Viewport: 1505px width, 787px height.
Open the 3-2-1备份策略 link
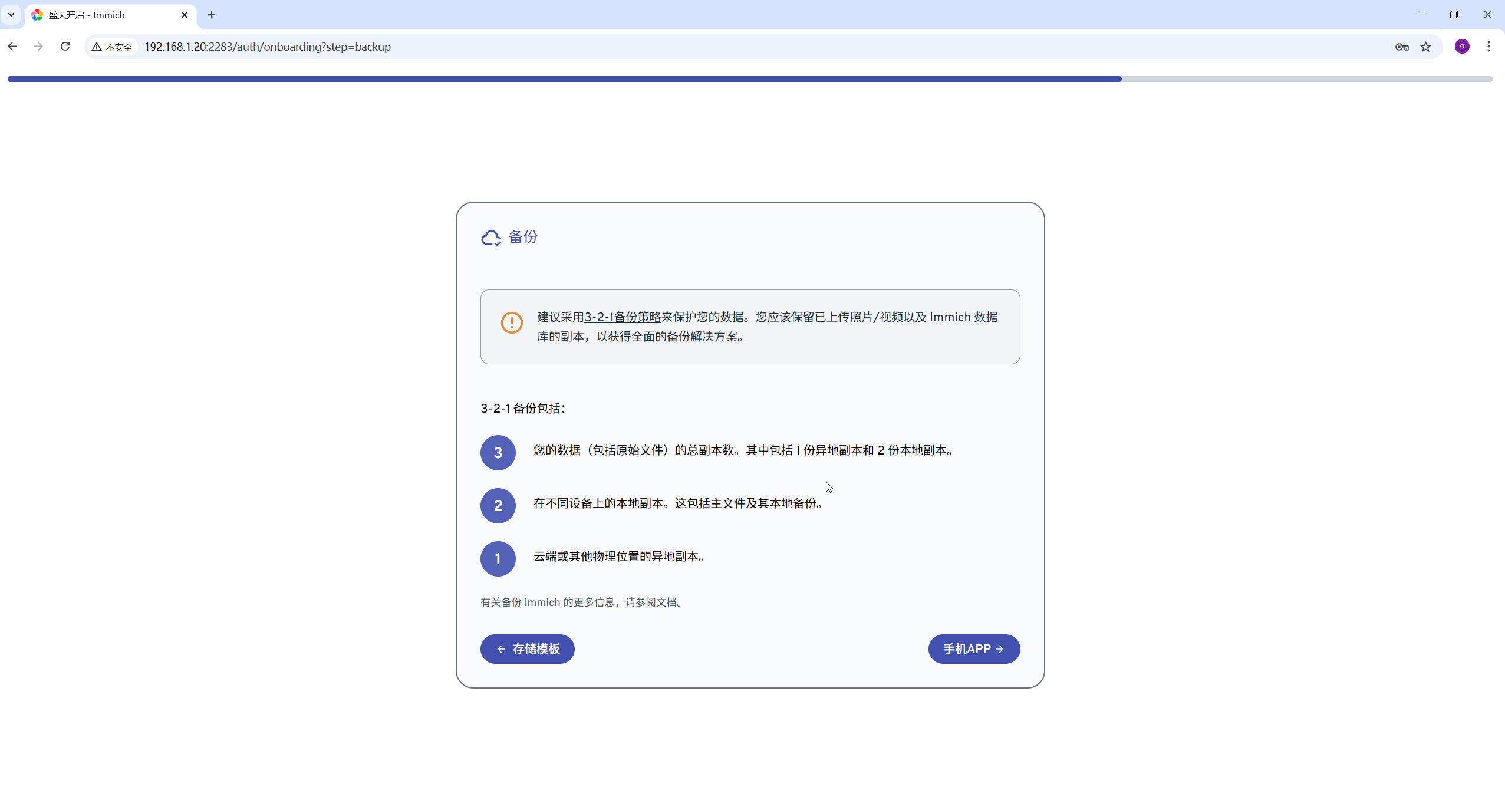point(622,317)
